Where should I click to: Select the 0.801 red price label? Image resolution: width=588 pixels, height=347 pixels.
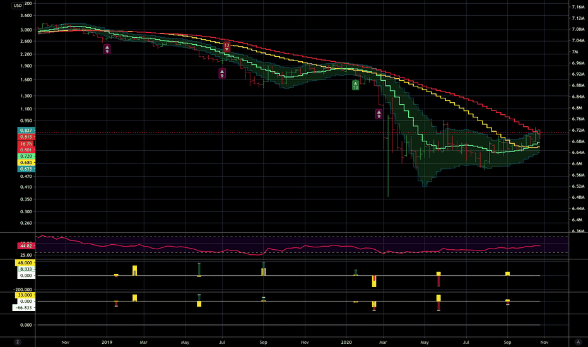click(26, 150)
